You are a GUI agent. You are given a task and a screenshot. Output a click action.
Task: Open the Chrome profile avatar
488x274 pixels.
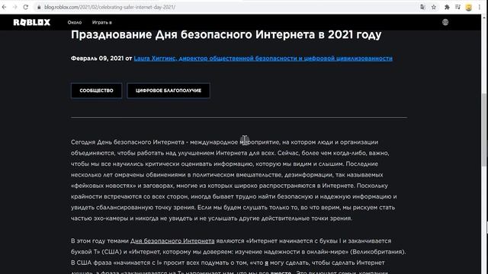point(468,7)
